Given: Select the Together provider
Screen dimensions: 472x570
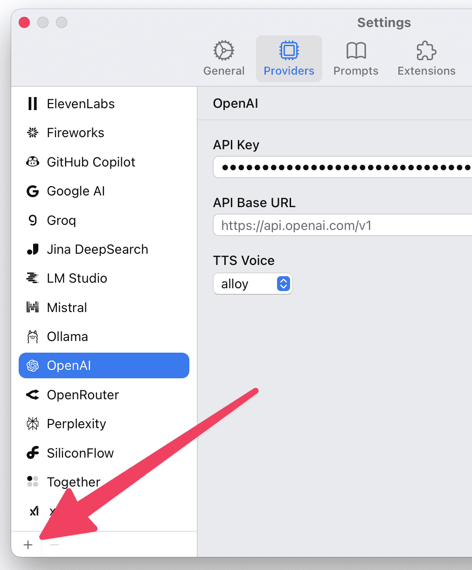Looking at the screenshot, I should click(104, 482).
